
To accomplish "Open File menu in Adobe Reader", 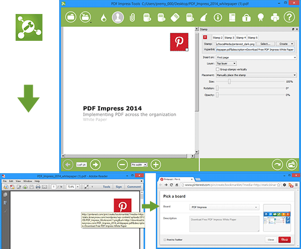I will pos(5,181).
